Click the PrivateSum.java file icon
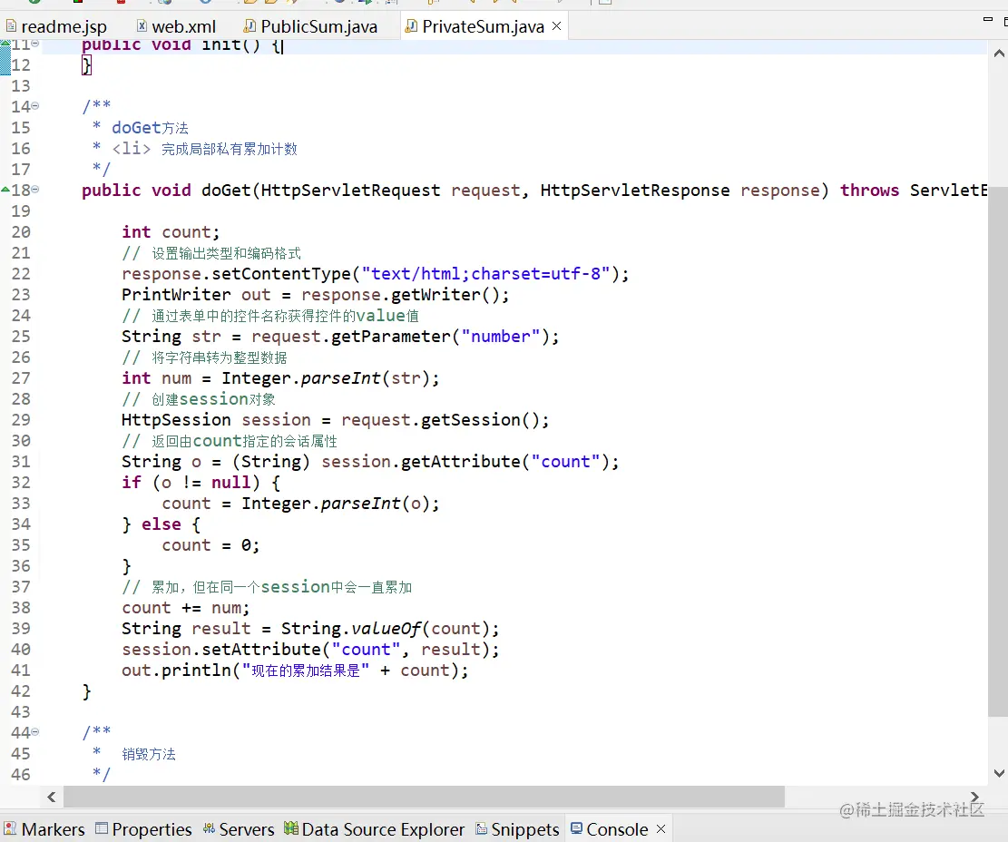Screen dimensions: 1008x842 pyautogui.click(x=411, y=26)
